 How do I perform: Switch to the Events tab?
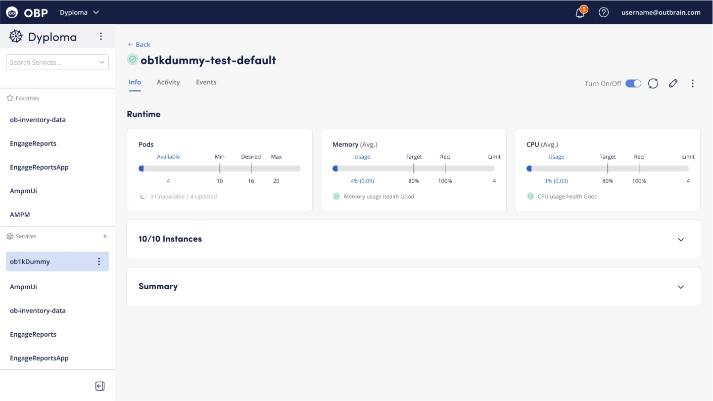206,82
